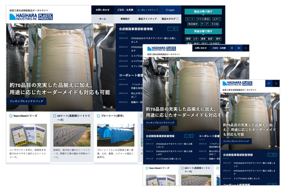This screenshot has width=287, height=191.
Task: Select the ホーム tab in desktop navigation
Action: pos(103,19)
